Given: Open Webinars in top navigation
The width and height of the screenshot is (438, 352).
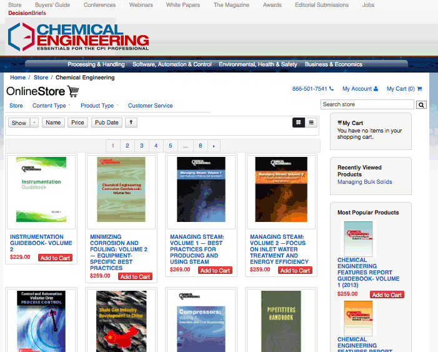Looking at the screenshot, I should [141, 5].
